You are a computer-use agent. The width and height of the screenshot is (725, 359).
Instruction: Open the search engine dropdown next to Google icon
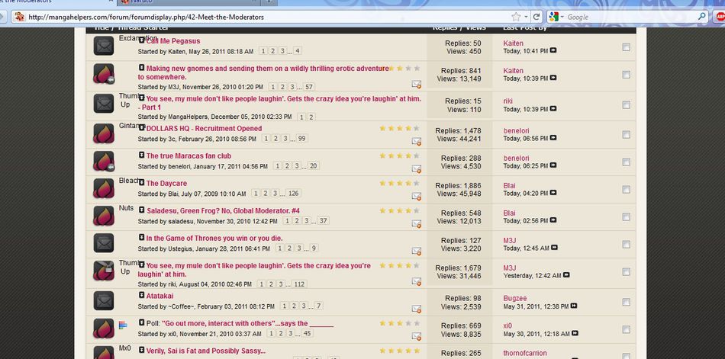[x=562, y=17]
